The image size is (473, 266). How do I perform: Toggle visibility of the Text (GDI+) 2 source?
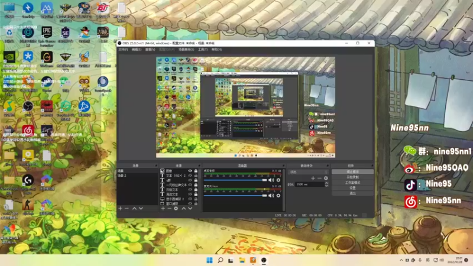(190, 176)
